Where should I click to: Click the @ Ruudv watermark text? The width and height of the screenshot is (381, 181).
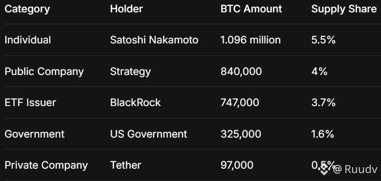[x=355, y=170]
